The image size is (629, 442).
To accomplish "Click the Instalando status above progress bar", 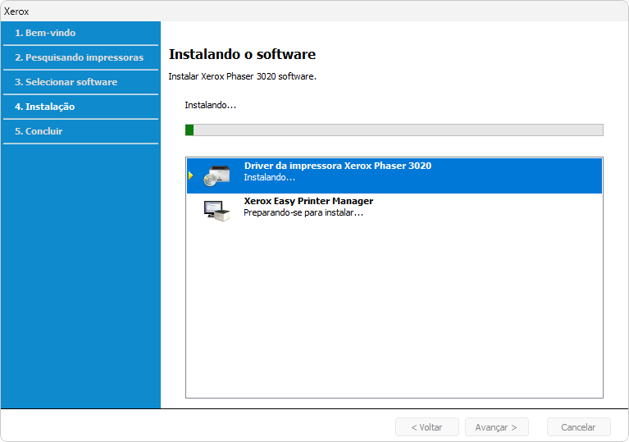I will pyautogui.click(x=210, y=105).
